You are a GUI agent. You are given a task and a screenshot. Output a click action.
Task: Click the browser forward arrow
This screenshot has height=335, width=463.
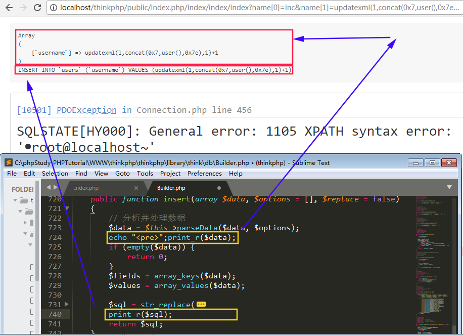[22, 8]
